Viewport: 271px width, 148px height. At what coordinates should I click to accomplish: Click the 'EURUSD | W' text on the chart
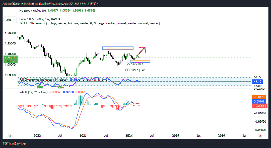pos(135,70)
